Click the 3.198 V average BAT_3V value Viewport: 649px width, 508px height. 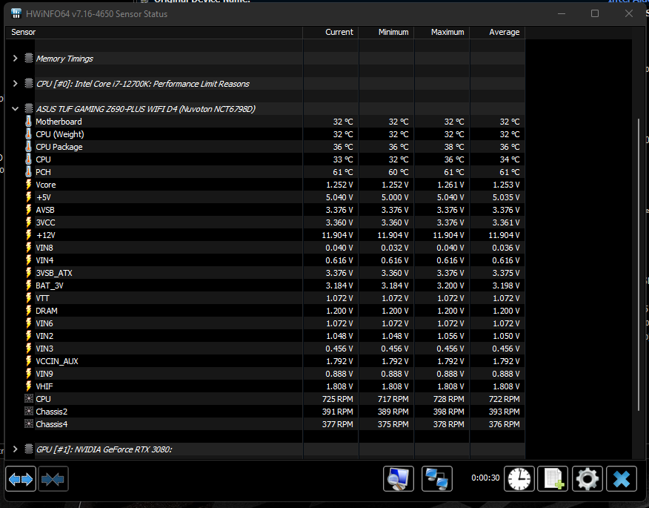click(x=506, y=286)
